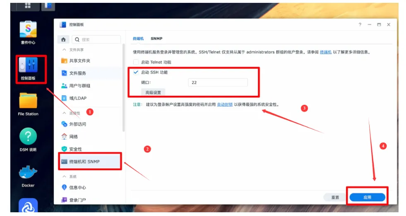
Task: Click the sidebar scrollbar
Action: [x=123, y=88]
